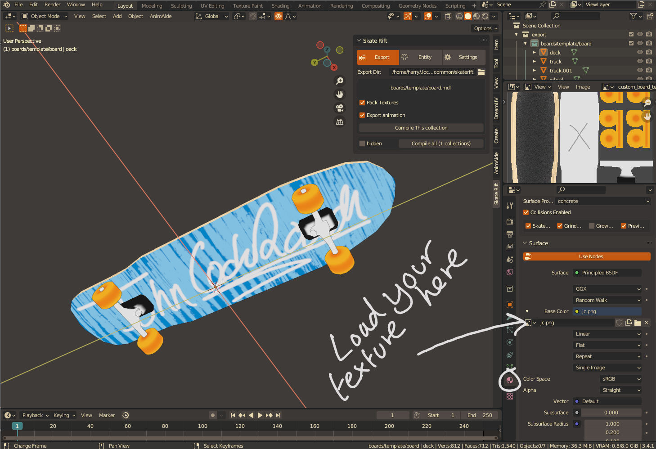656x449 pixels.
Task: Click Compile This collection button
Action: (x=421, y=128)
